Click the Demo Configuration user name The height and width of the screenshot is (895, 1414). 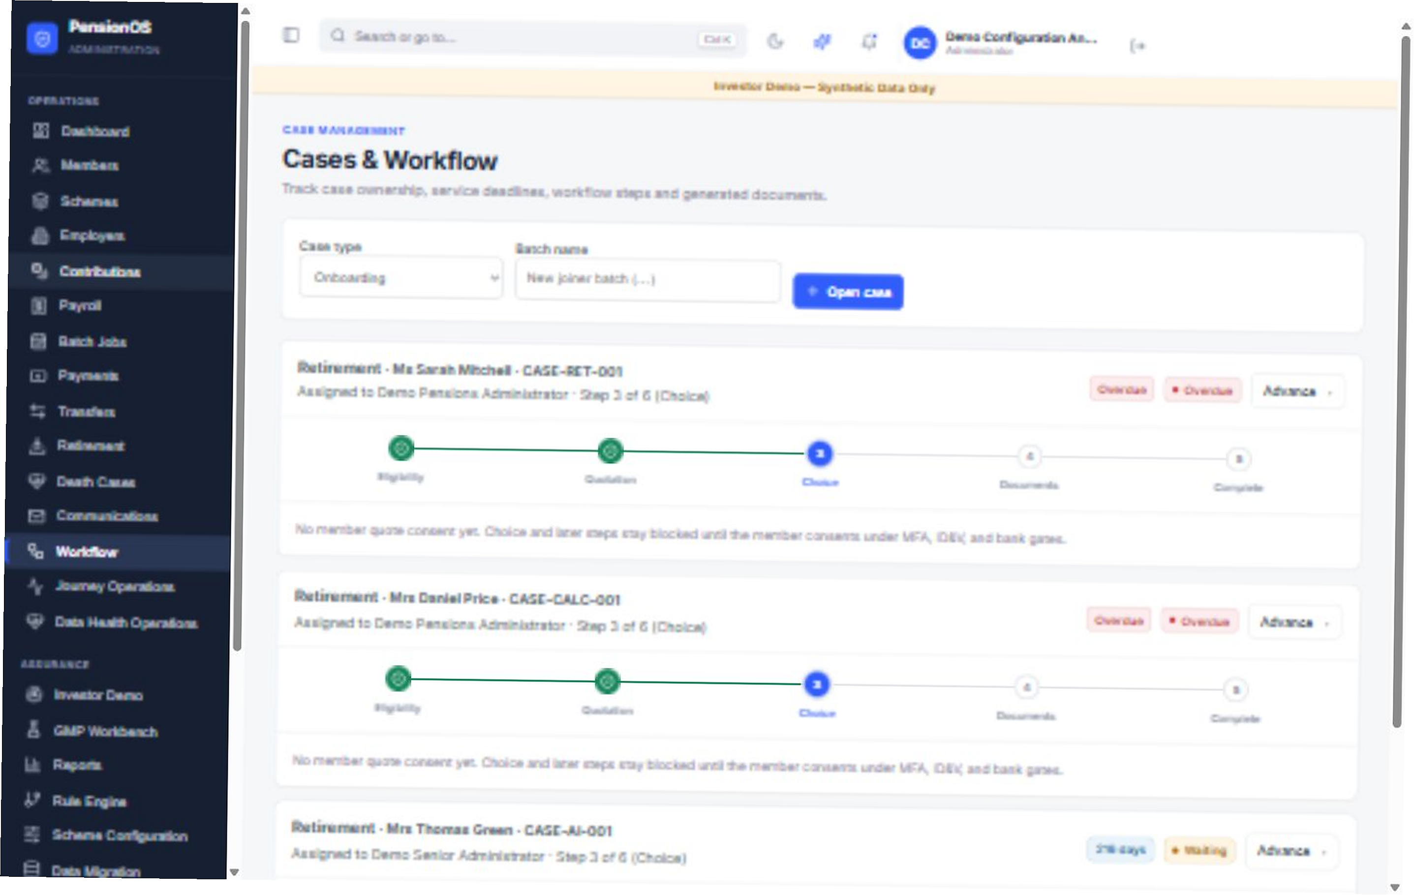point(1021,37)
